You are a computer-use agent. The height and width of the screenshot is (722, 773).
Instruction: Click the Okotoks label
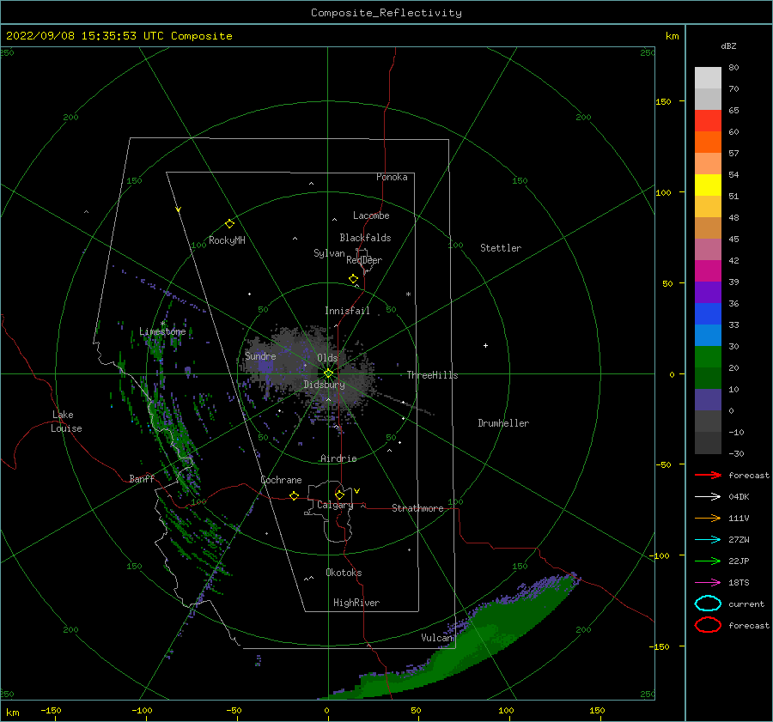tap(344, 573)
